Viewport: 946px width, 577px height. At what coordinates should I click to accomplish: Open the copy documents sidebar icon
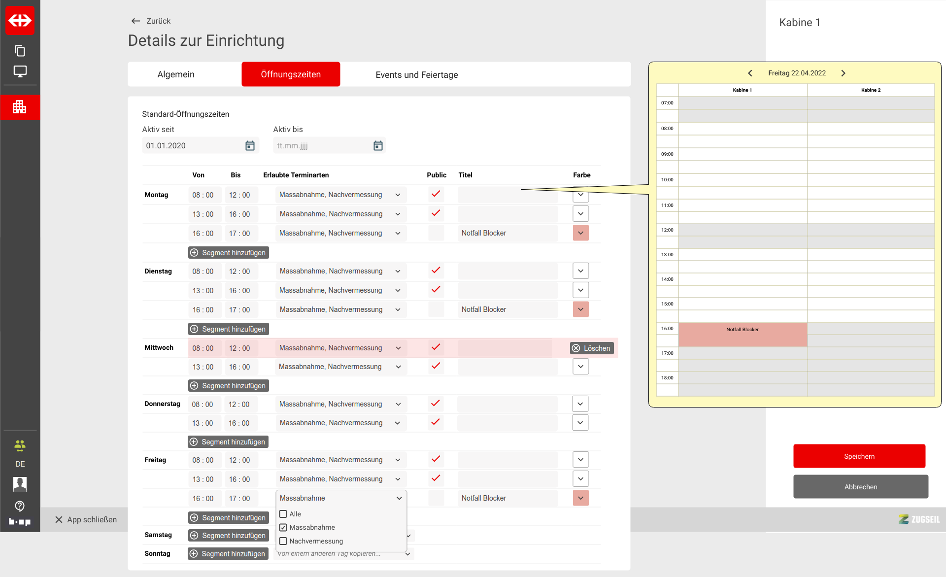point(20,51)
